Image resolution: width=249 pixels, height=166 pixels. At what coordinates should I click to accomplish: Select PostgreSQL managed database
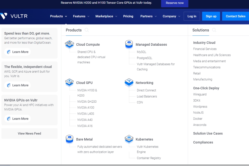click(144, 58)
